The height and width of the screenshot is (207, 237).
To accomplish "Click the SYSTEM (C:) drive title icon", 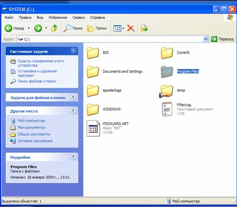I will (4, 9).
